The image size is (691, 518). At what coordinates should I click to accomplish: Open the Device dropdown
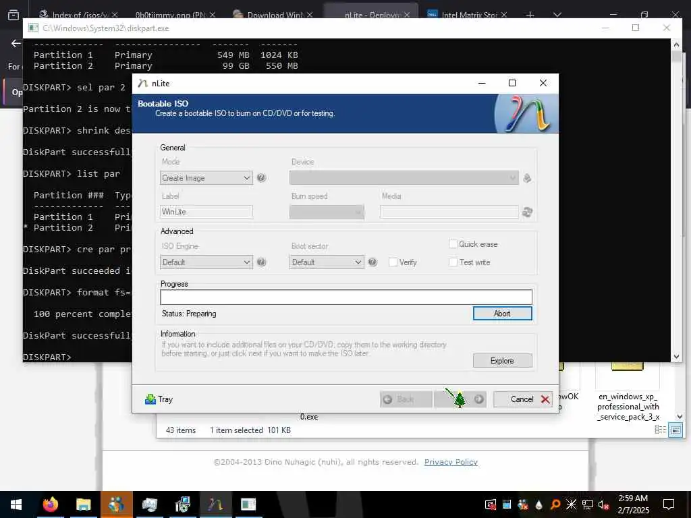pos(404,178)
